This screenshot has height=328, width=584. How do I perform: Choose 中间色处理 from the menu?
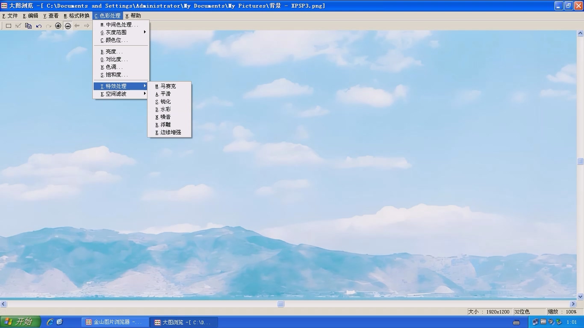(x=121, y=25)
